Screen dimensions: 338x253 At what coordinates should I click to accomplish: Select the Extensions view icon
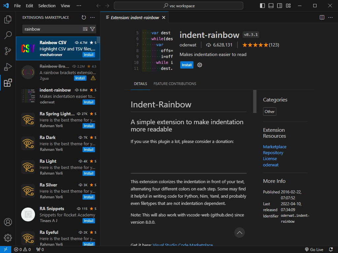coord(8,83)
